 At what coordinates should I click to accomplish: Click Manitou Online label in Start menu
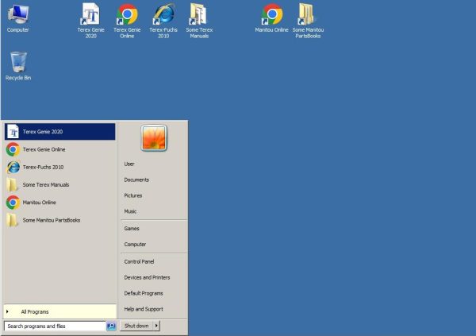click(x=39, y=203)
